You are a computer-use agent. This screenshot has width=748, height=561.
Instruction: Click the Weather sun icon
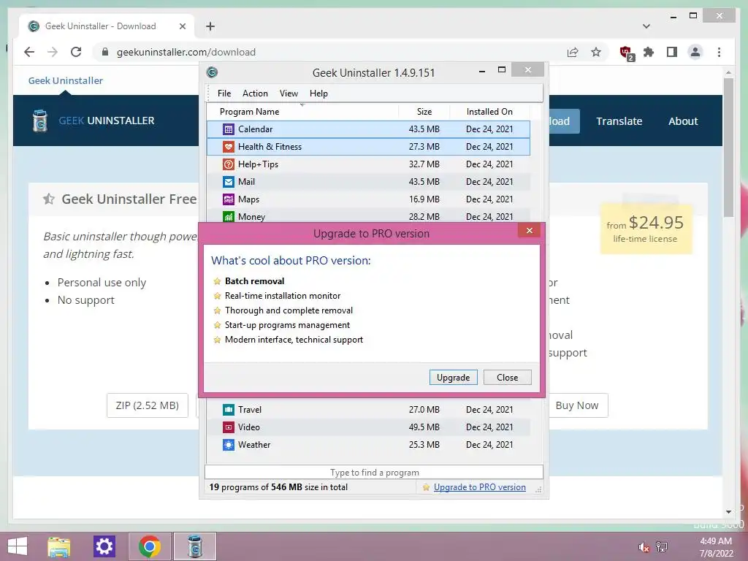pos(229,445)
